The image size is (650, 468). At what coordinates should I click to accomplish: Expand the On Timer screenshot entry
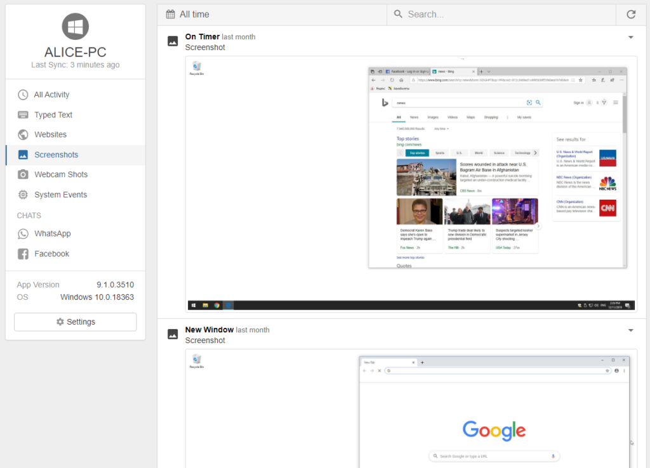(x=630, y=37)
